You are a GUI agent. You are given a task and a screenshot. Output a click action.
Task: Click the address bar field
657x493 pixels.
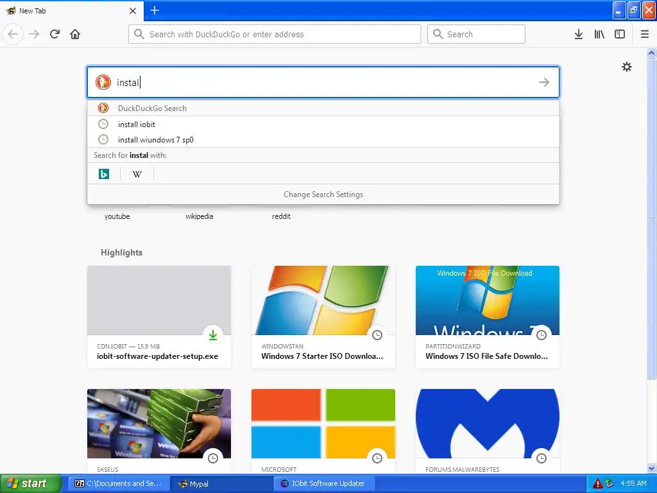point(275,34)
